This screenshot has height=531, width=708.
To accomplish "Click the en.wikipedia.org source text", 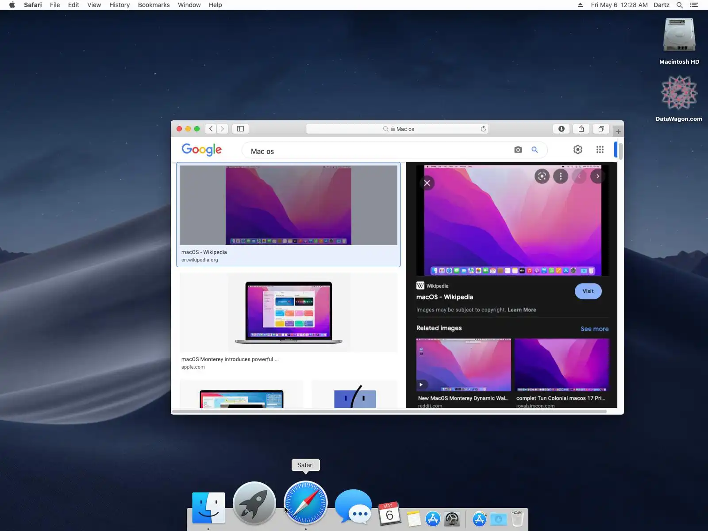I will (x=200, y=260).
